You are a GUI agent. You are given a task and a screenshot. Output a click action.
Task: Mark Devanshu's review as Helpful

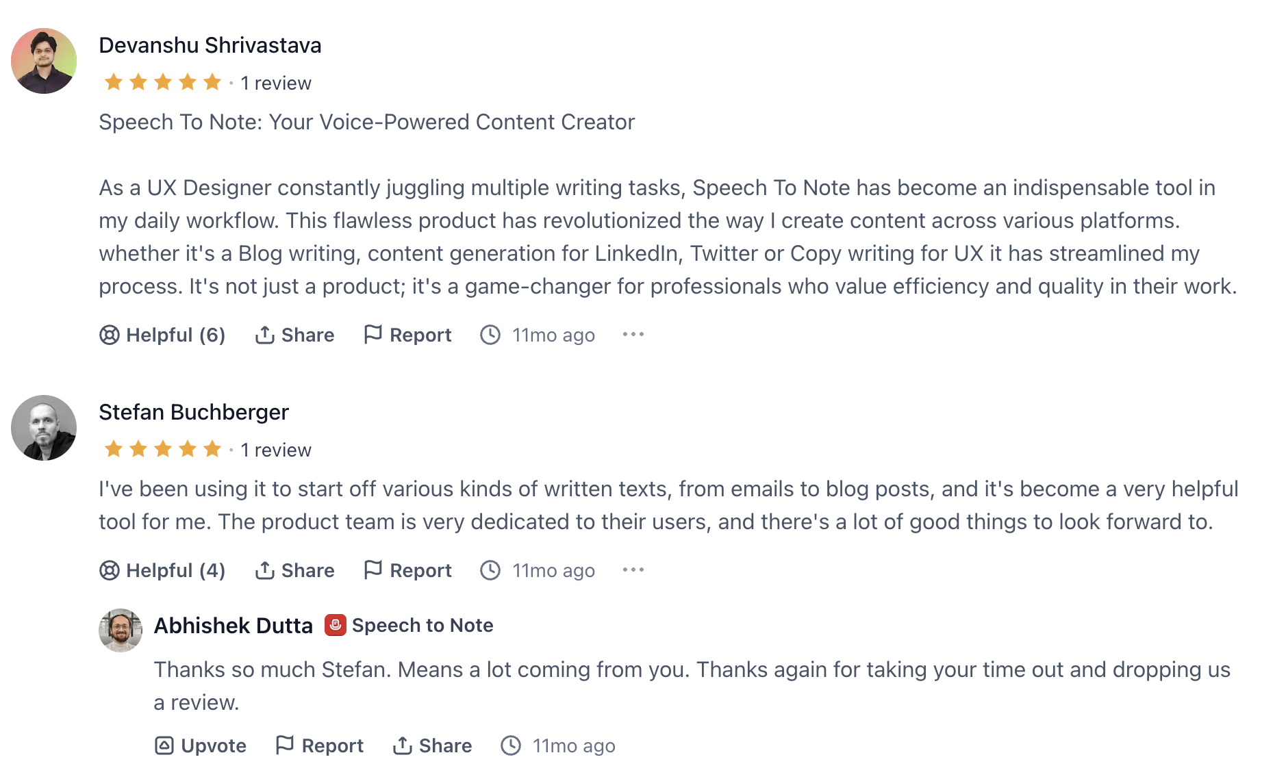click(162, 335)
